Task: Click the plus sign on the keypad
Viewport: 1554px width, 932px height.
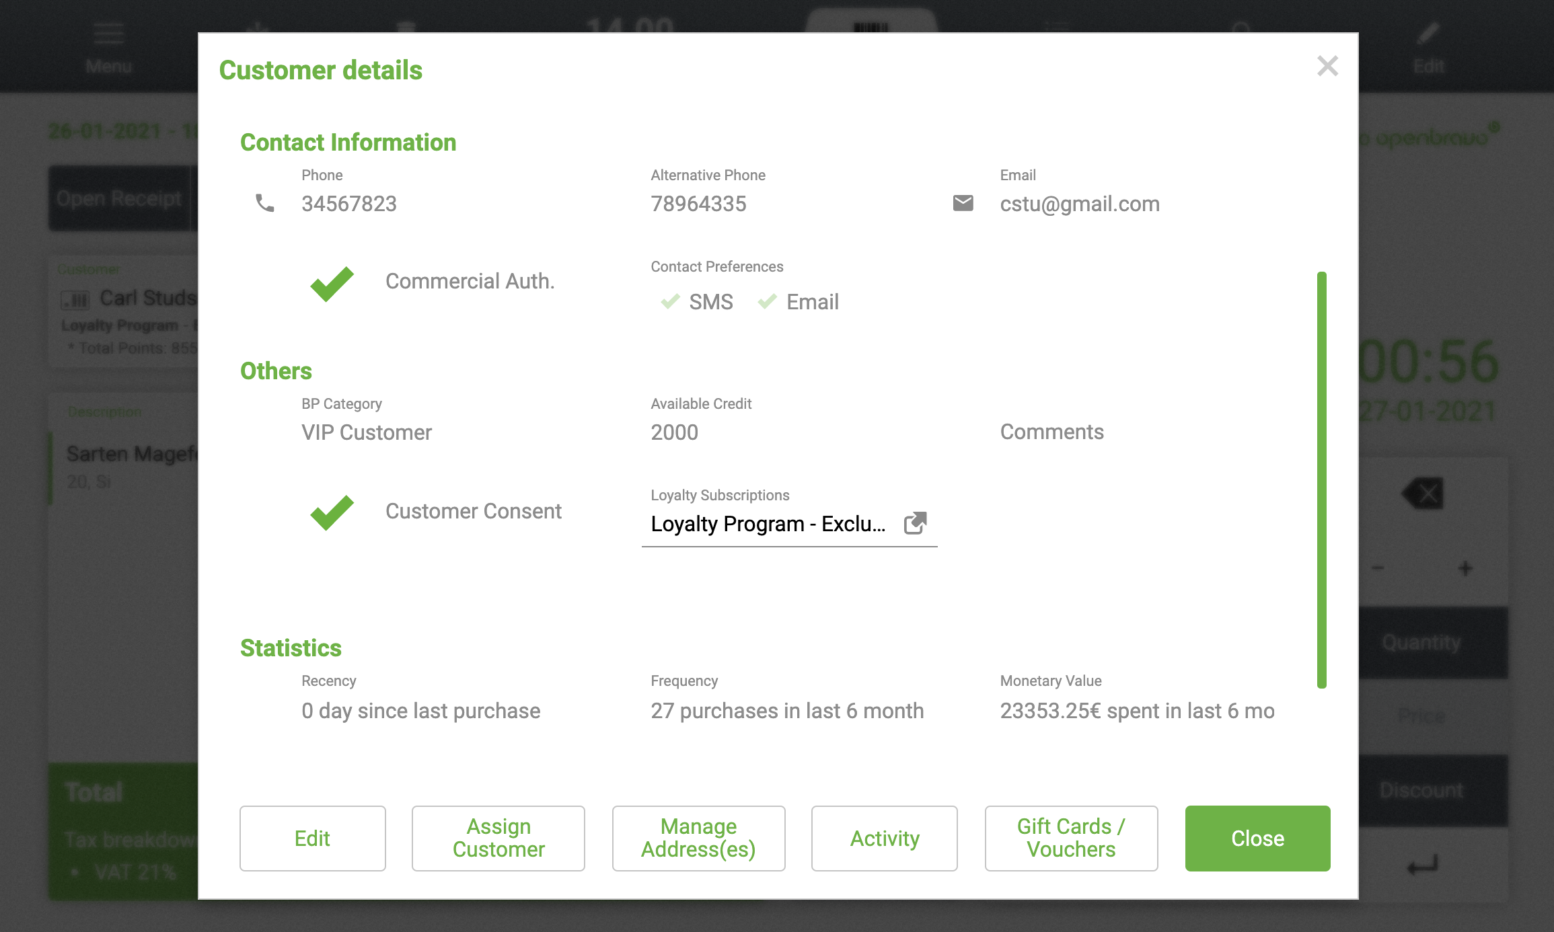Action: [x=1465, y=569]
